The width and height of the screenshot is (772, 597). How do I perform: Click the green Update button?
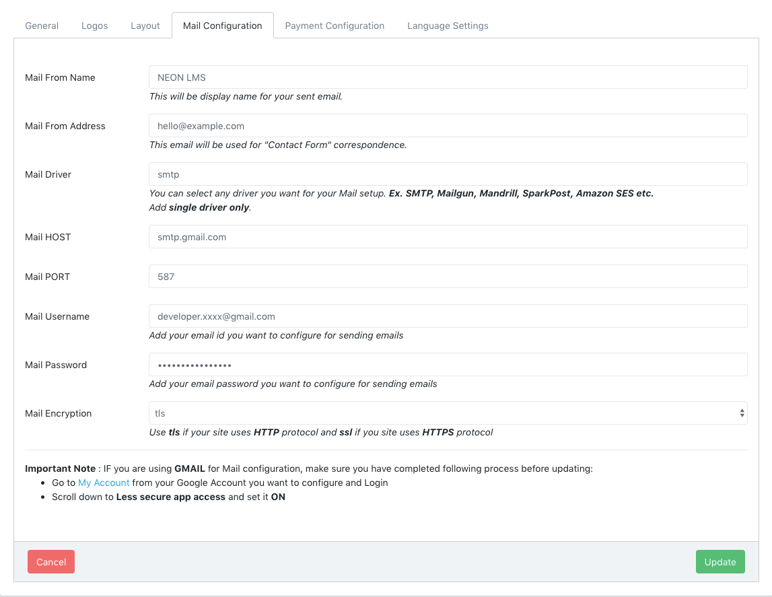click(x=720, y=562)
